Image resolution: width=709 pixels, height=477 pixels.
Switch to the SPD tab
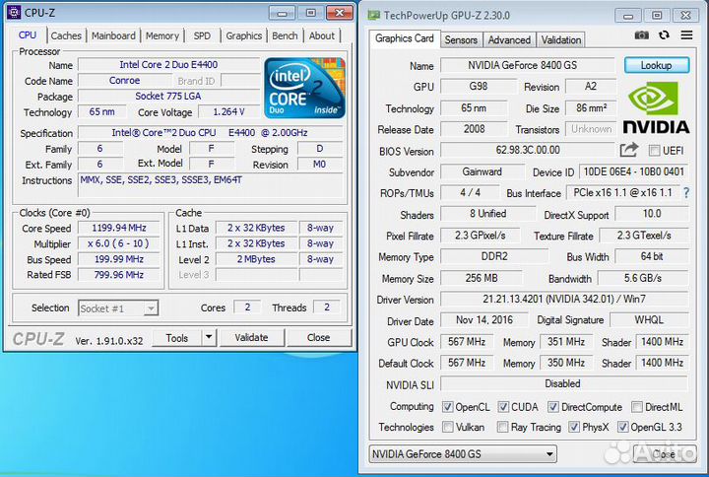point(202,35)
